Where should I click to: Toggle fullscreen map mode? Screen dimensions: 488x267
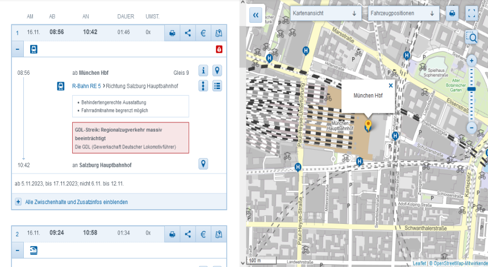click(x=472, y=14)
